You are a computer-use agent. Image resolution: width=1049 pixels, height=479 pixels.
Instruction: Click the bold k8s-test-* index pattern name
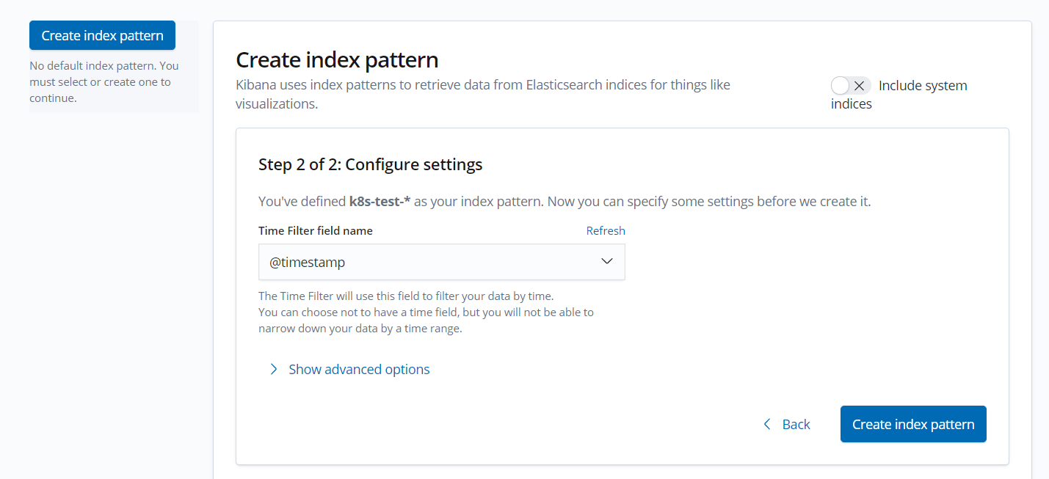380,201
